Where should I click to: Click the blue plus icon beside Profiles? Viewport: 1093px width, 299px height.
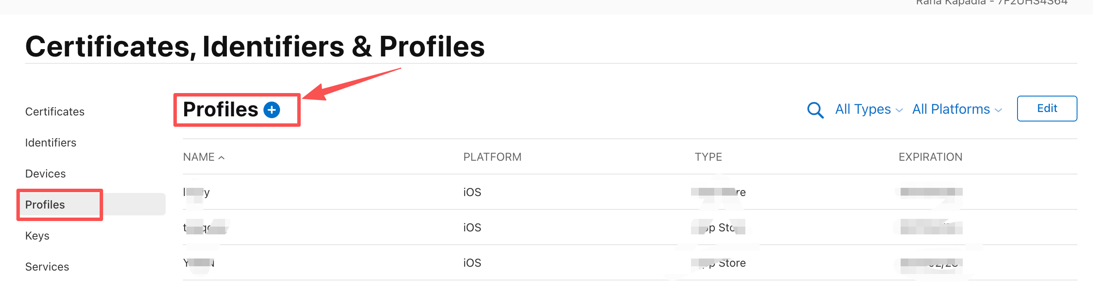[272, 110]
